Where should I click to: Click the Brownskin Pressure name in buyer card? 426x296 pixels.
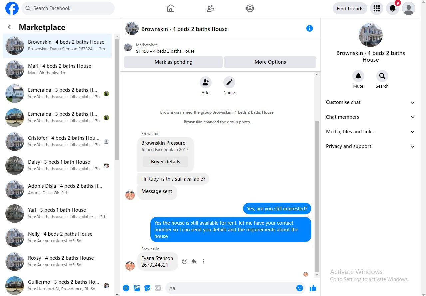pyautogui.click(x=163, y=143)
